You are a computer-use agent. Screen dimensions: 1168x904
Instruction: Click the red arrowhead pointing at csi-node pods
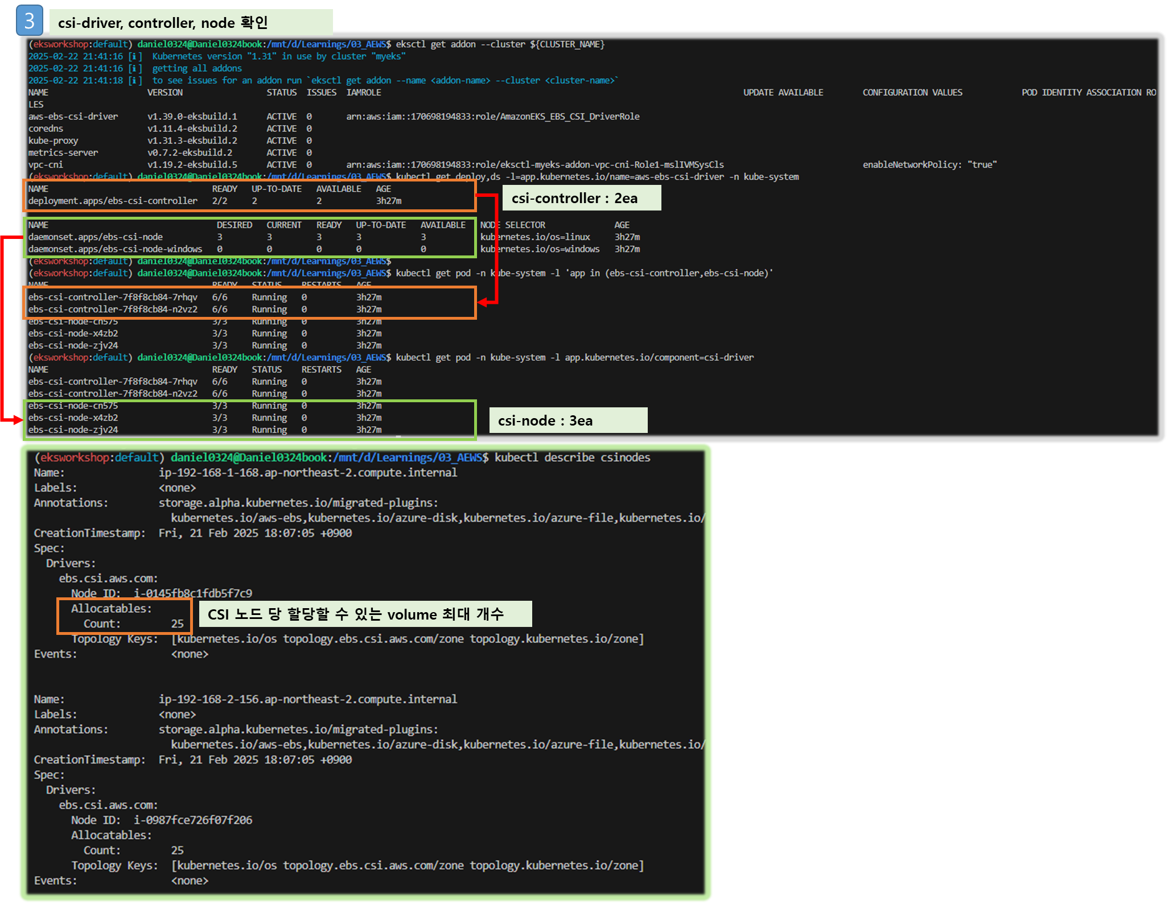point(17,420)
